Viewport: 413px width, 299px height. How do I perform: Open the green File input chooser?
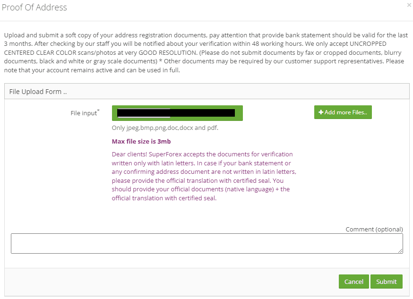coord(177,113)
